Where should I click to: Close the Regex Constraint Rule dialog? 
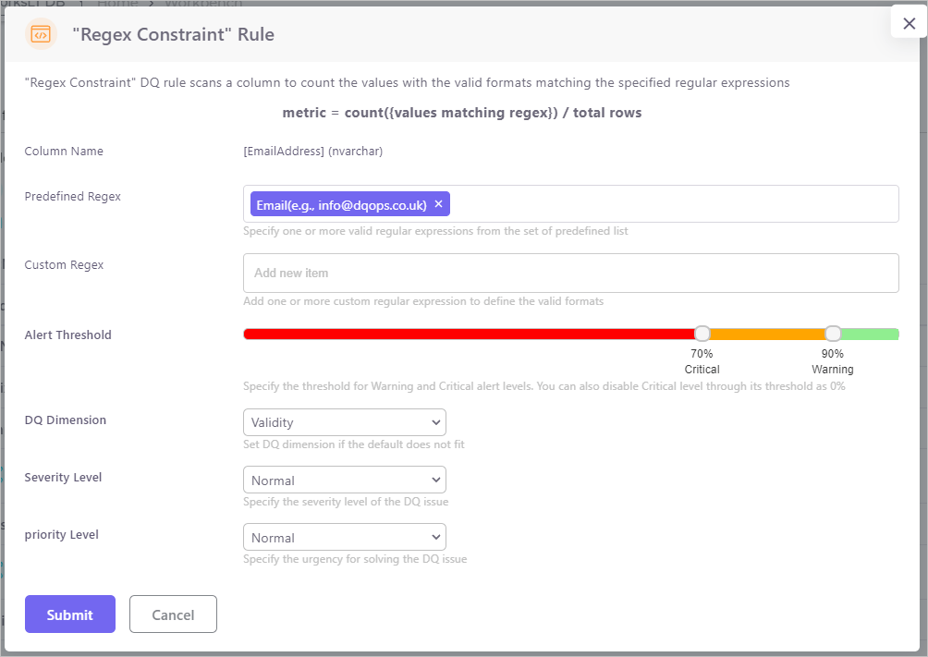coord(909,24)
